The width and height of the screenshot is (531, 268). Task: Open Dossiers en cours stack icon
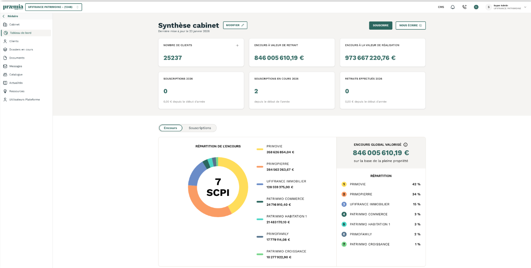tap(5, 49)
